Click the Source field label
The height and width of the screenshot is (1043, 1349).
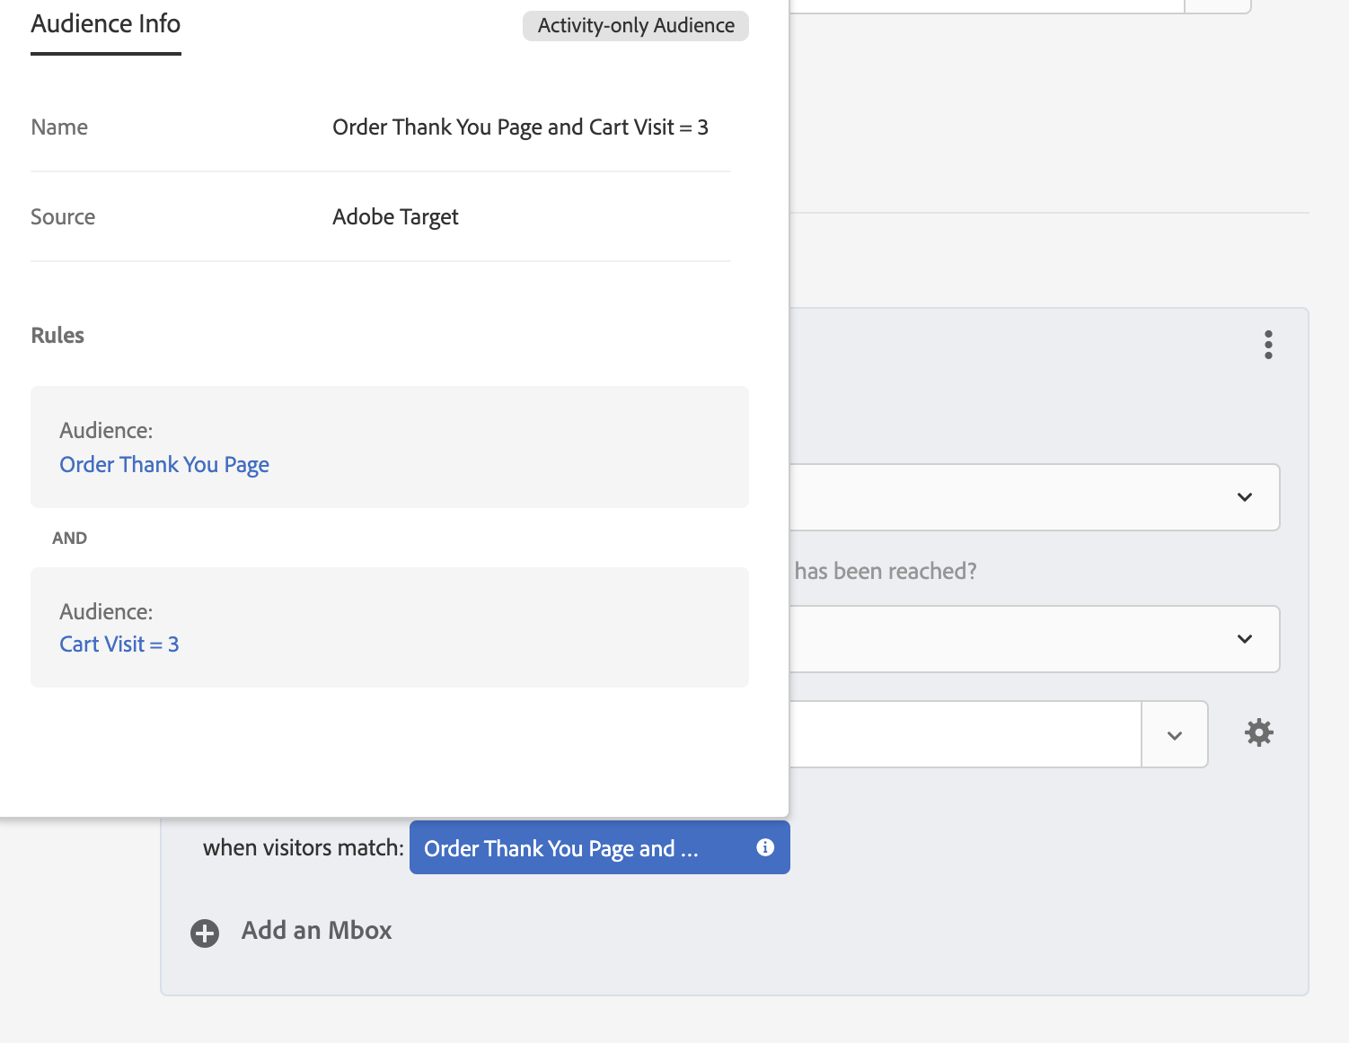coord(63,217)
